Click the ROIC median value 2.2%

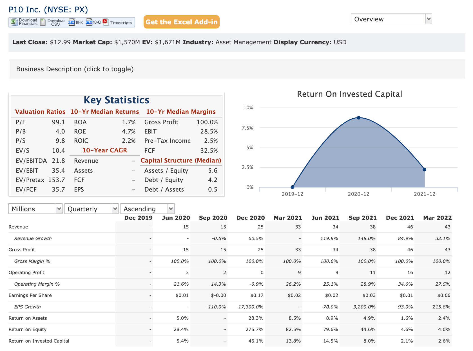129,141
